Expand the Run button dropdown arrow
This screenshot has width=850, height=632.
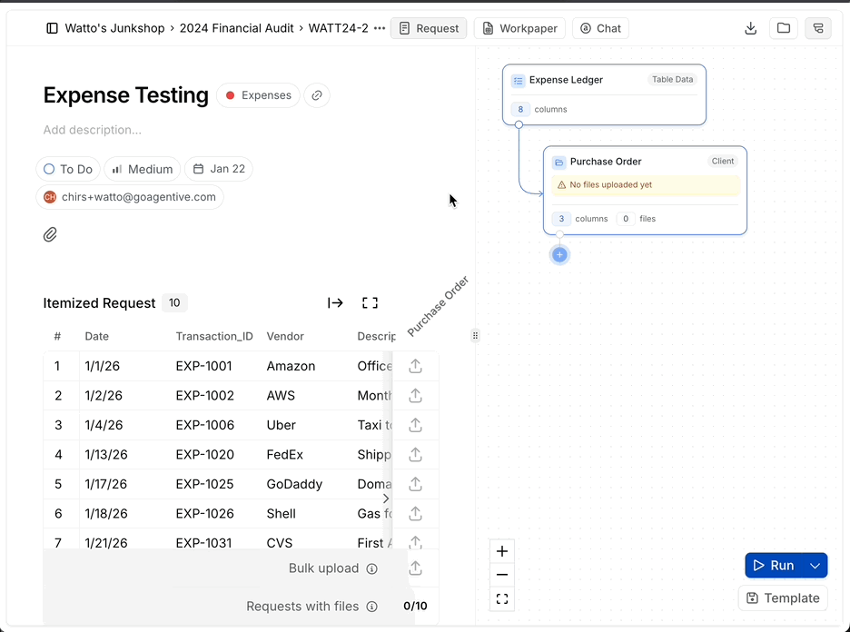pyautogui.click(x=815, y=566)
